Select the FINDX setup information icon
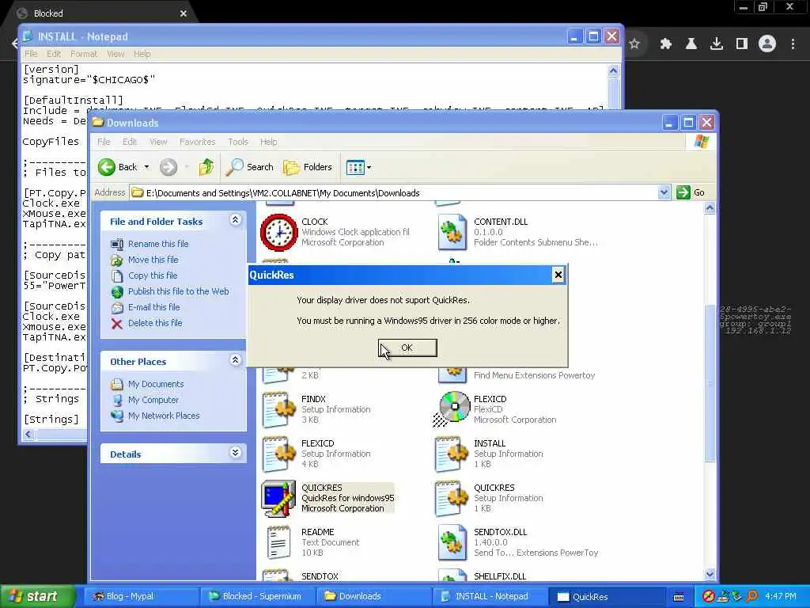This screenshot has height=608, width=810. point(279,409)
